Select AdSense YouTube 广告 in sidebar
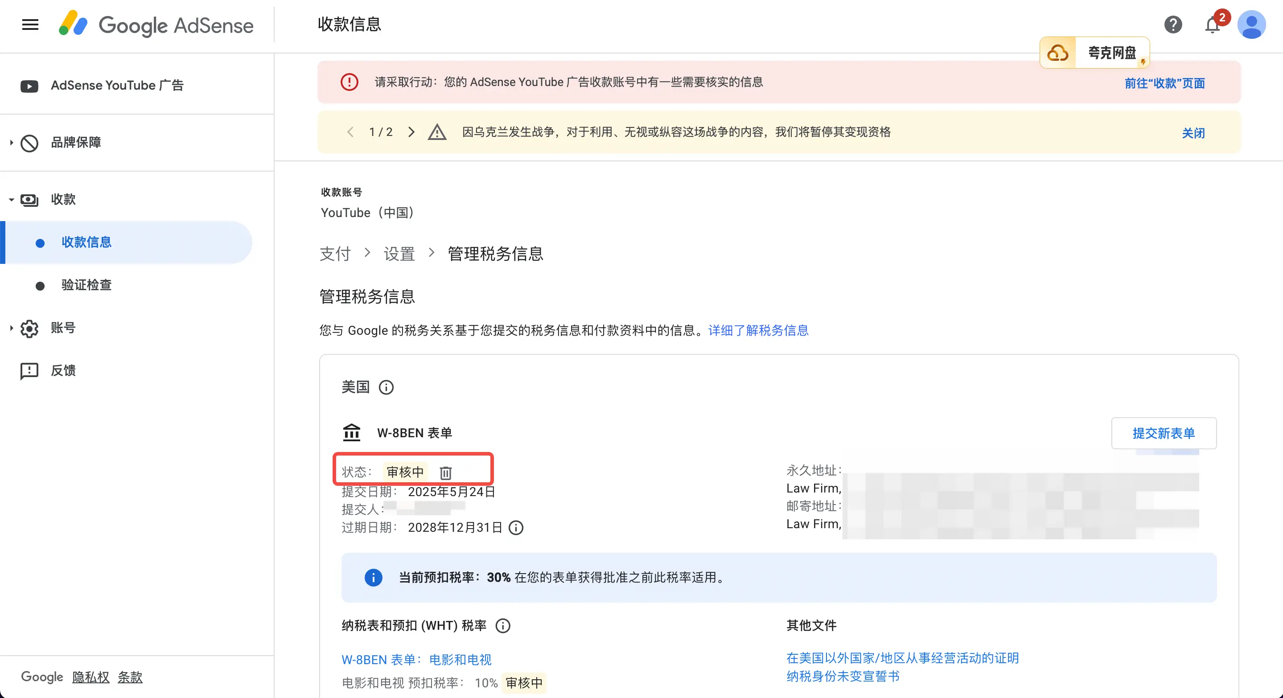 (117, 86)
